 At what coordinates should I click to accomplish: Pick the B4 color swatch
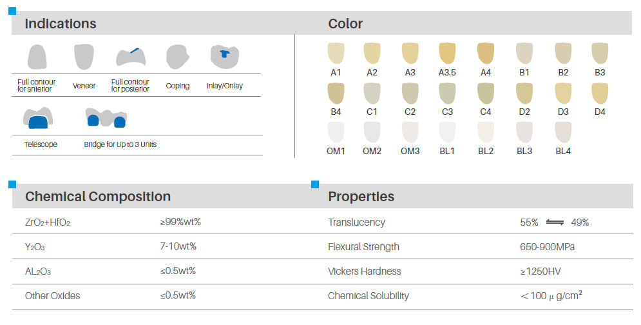click(x=336, y=93)
